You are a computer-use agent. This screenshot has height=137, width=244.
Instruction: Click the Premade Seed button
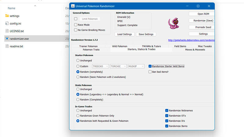pyautogui.click(x=202, y=27)
